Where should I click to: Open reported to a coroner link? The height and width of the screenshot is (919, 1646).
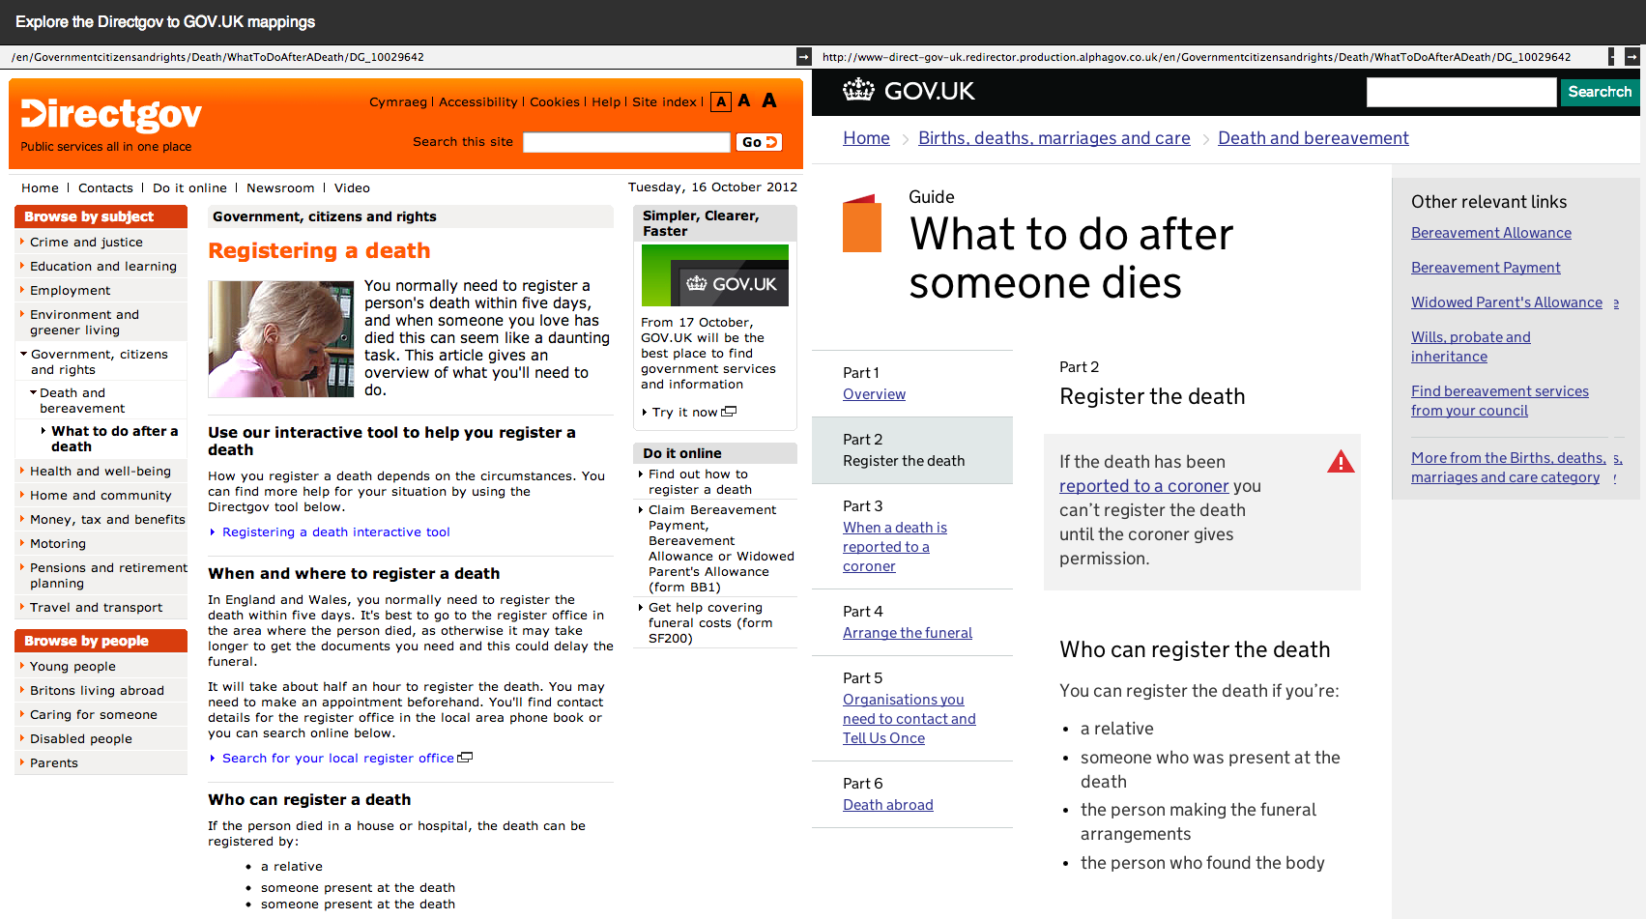[x=1143, y=486]
